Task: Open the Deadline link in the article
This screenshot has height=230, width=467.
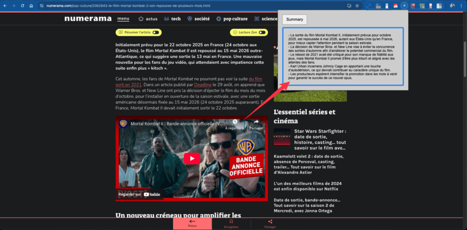Action: point(202,85)
